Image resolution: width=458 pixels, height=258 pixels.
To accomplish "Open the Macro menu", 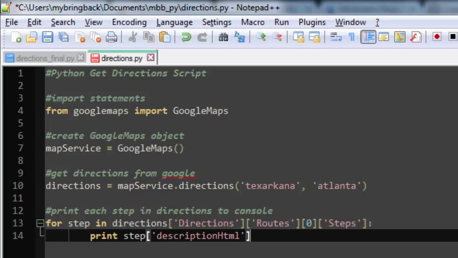I will click(253, 22).
